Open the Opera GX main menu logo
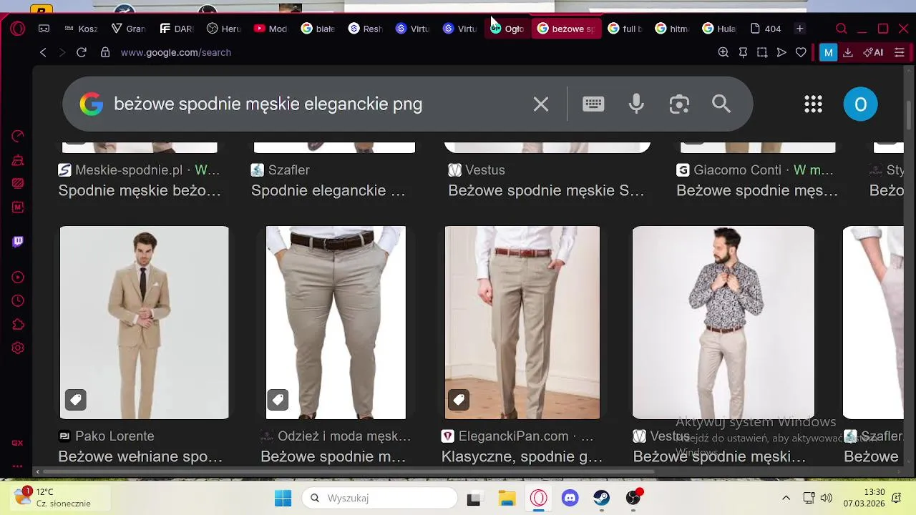The width and height of the screenshot is (916, 515). click(18, 29)
